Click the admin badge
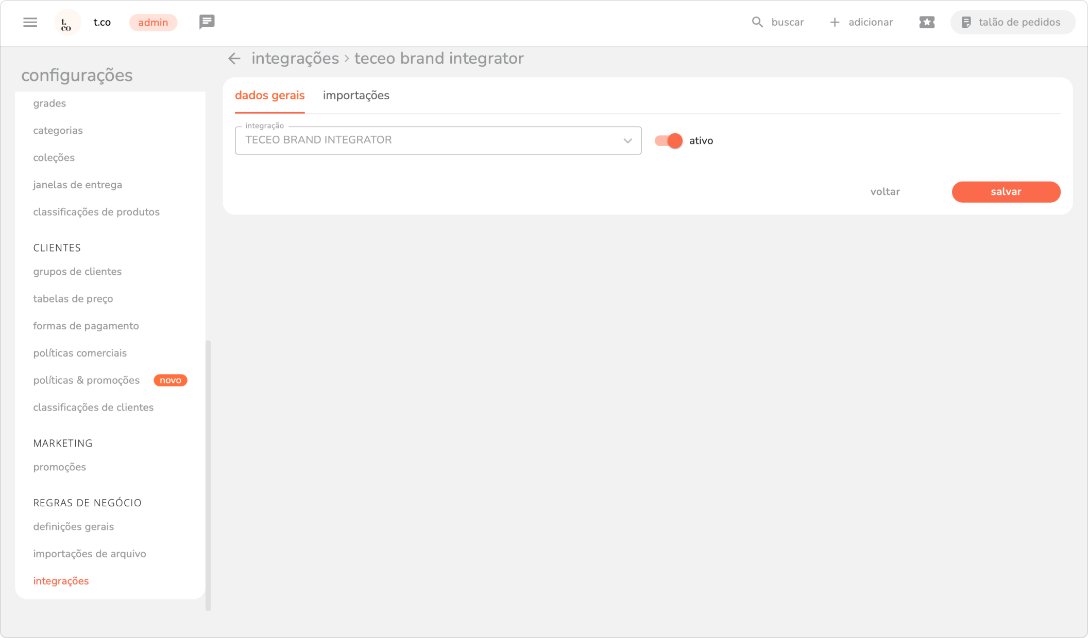The height and width of the screenshot is (638, 1088). click(153, 23)
